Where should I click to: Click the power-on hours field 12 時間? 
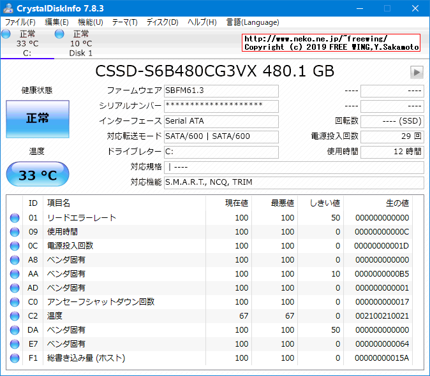pos(392,152)
